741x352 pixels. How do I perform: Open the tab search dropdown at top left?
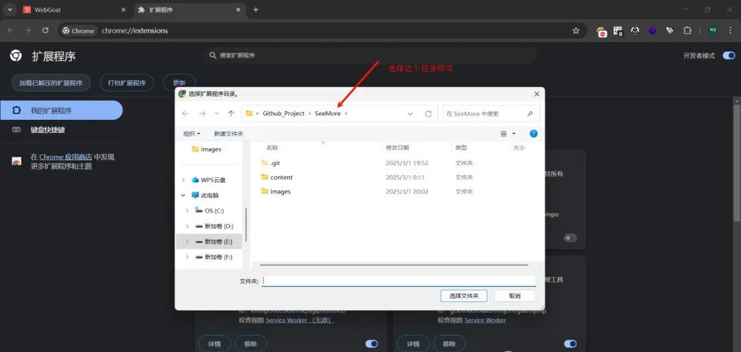10,10
